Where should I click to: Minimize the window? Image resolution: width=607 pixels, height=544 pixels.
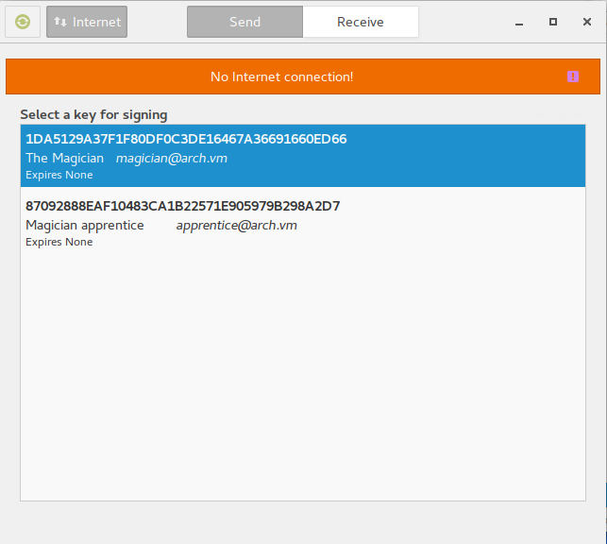coord(519,23)
